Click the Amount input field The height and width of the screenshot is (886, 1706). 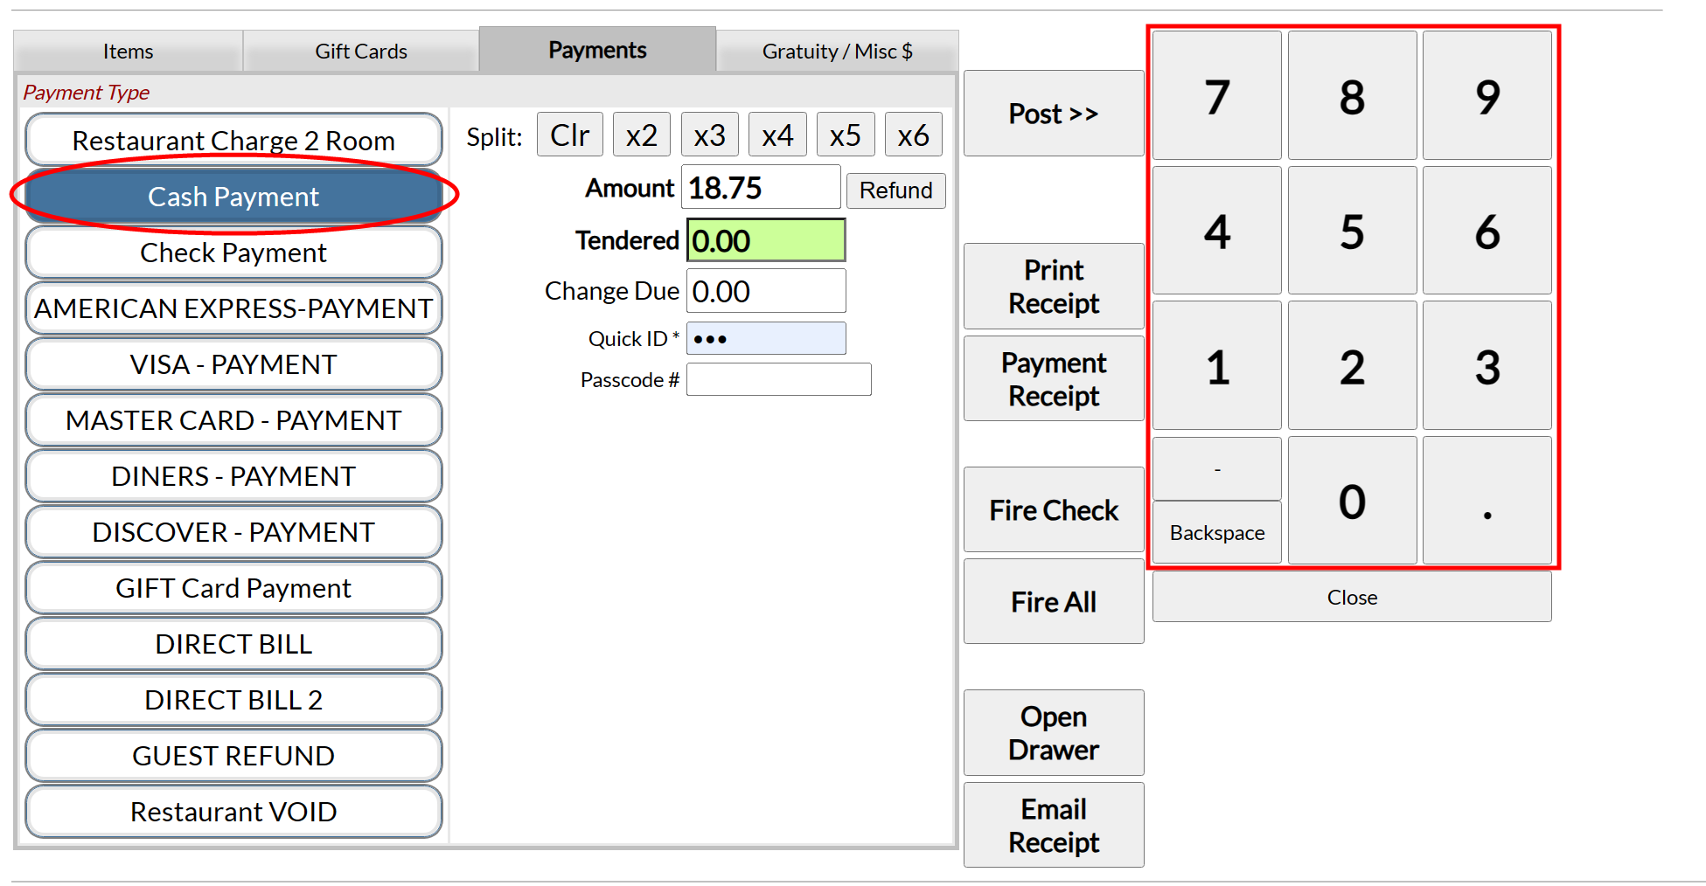coord(761,187)
